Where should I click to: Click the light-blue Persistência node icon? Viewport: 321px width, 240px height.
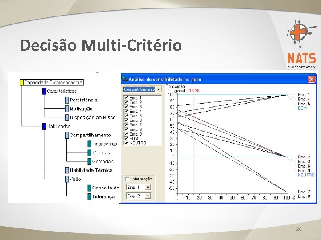click(x=67, y=100)
